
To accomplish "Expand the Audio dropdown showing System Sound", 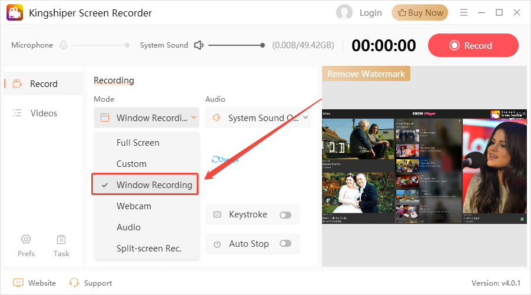I will point(258,118).
